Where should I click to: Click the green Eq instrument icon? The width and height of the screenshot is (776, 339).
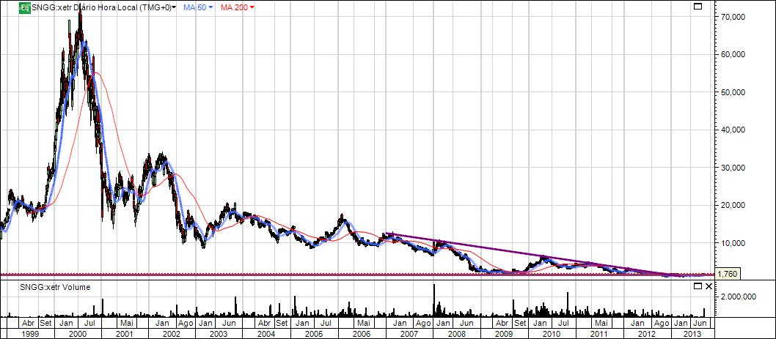[x=25, y=7]
